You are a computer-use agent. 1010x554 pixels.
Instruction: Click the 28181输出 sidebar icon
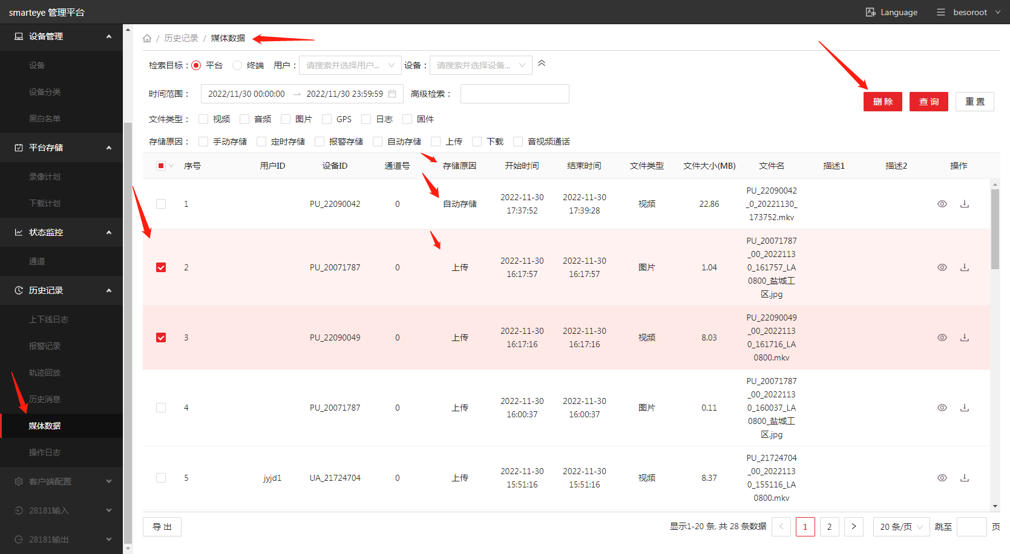(19, 539)
